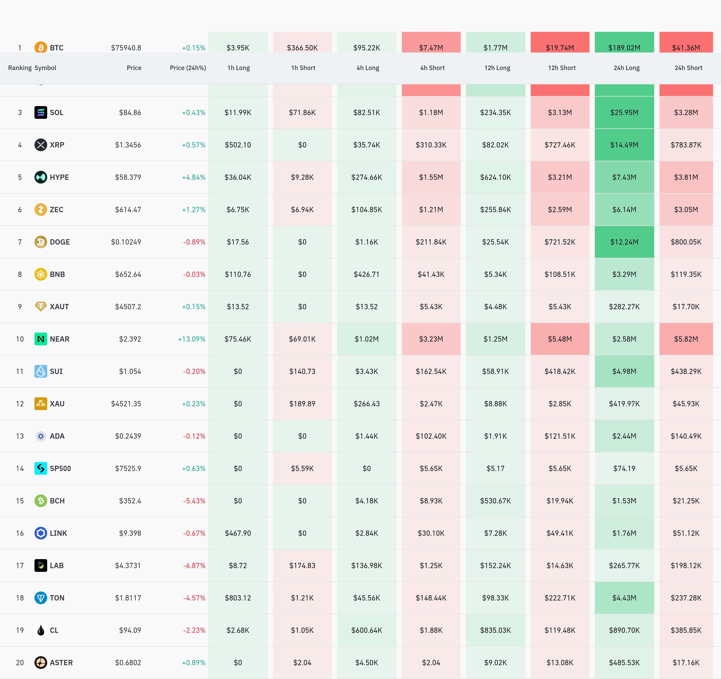The image size is (721, 679).
Task: Sort by 1h Long column header
Action: [x=239, y=68]
